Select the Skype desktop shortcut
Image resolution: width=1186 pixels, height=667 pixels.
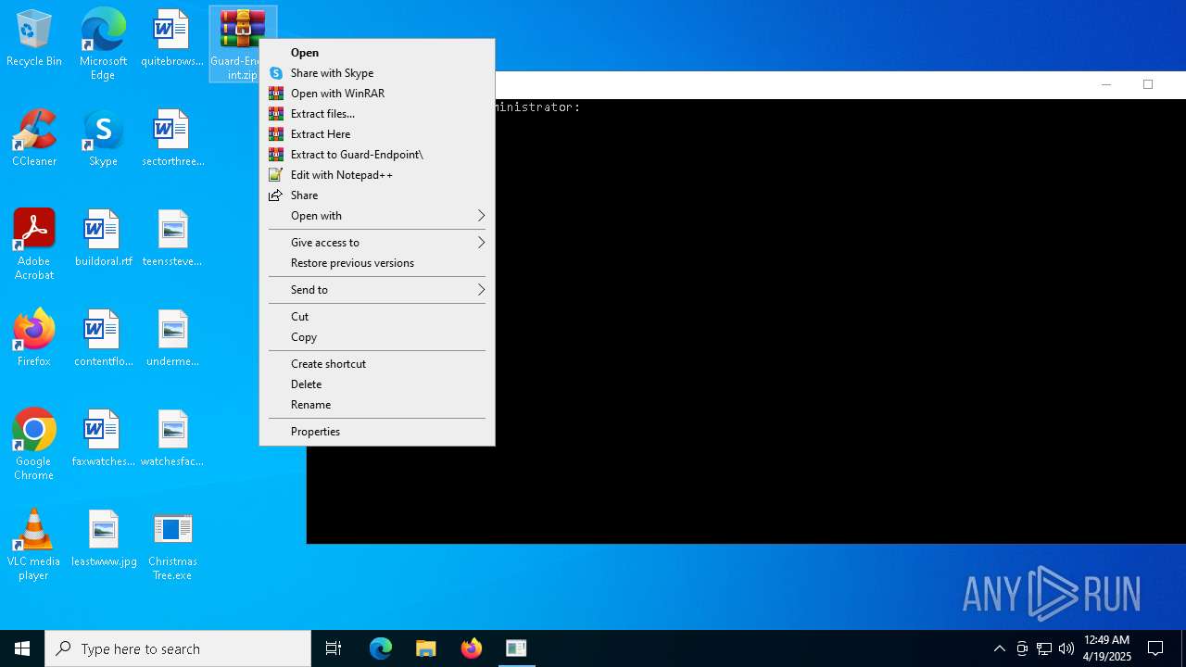coord(103,139)
